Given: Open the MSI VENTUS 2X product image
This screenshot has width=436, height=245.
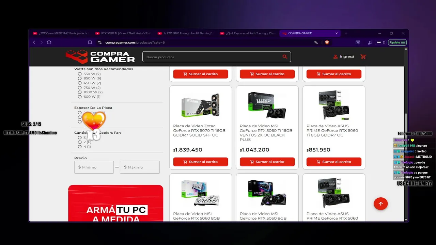Looking at the screenshot, I should (x=267, y=105).
